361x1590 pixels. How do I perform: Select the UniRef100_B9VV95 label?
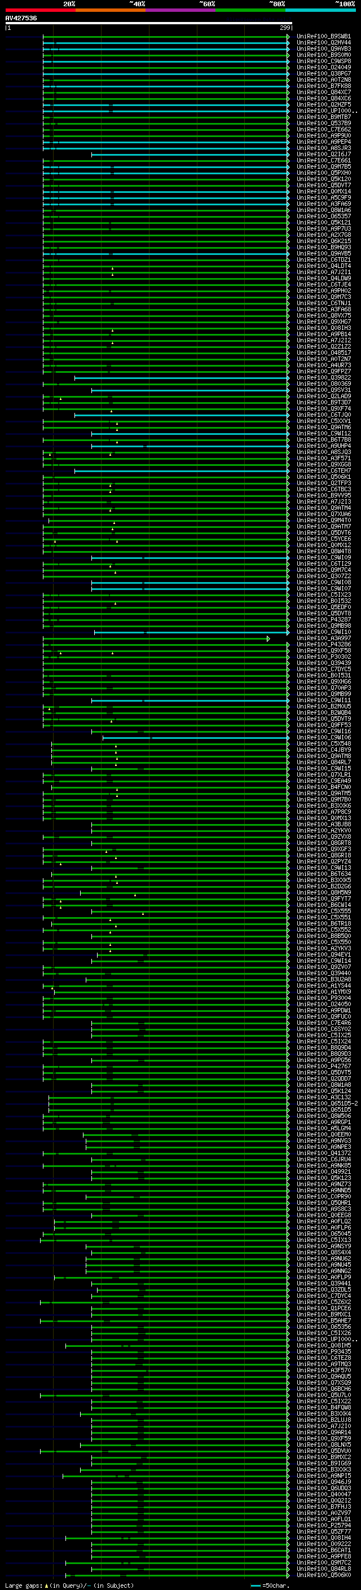click(x=323, y=496)
